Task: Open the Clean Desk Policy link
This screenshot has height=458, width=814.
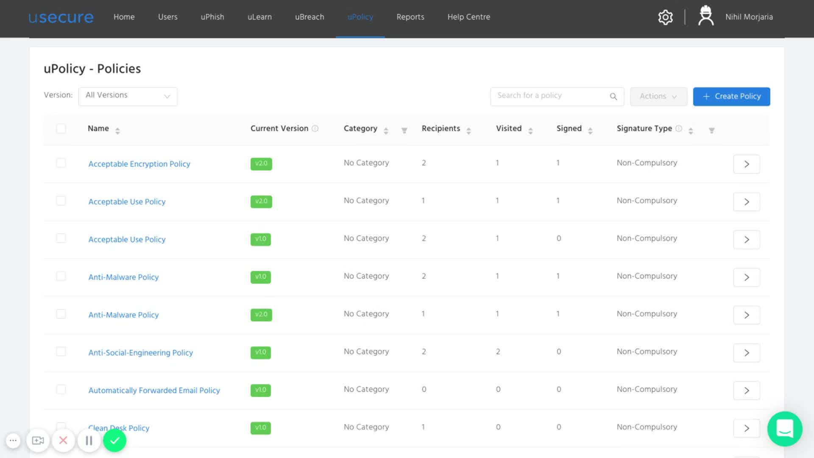Action: pos(119,428)
